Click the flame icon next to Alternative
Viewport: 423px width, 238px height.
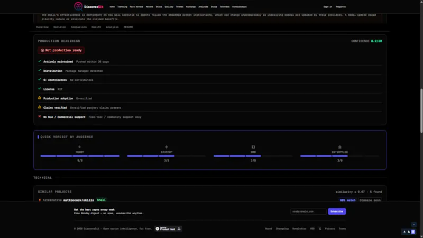coord(40,200)
